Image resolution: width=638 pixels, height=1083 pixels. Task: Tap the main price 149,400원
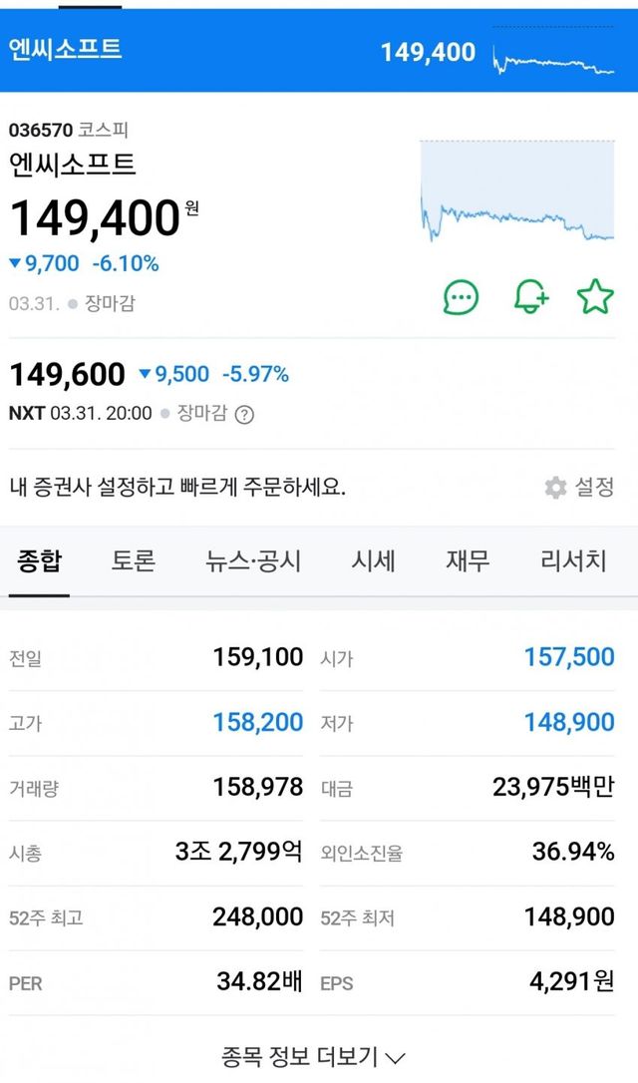(x=96, y=216)
